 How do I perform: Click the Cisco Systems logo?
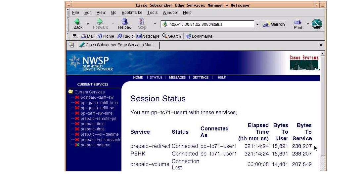(304, 62)
